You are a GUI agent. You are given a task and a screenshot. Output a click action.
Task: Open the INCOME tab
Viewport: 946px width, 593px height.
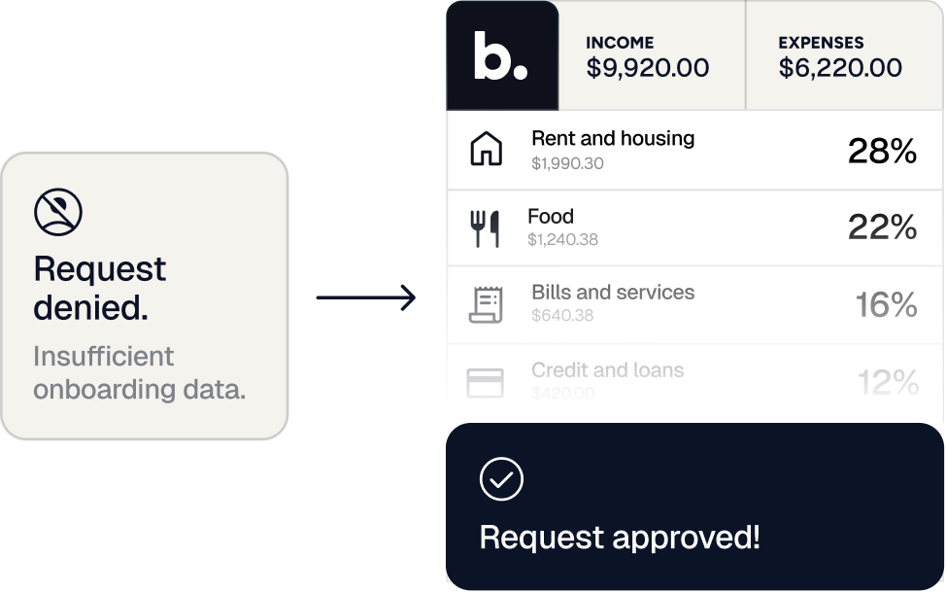coord(647,56)
